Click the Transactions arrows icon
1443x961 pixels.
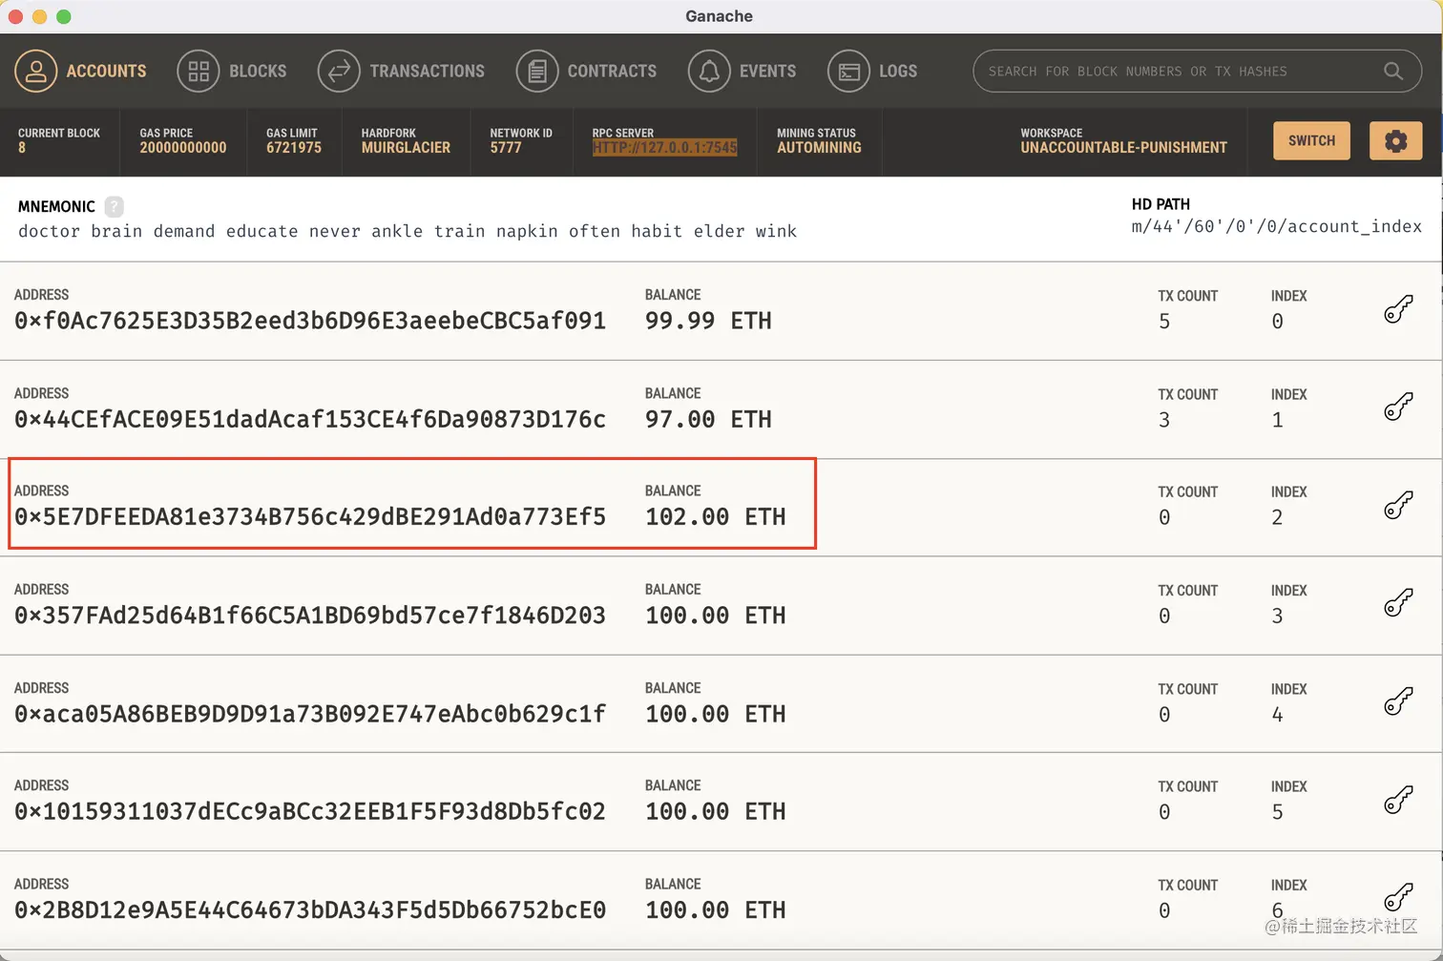click(339, 72)
